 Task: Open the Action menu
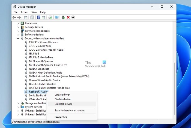click(24, 12)
